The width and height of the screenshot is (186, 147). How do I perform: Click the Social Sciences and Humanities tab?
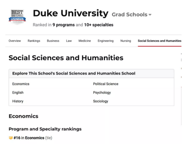[x=160, y=41]
